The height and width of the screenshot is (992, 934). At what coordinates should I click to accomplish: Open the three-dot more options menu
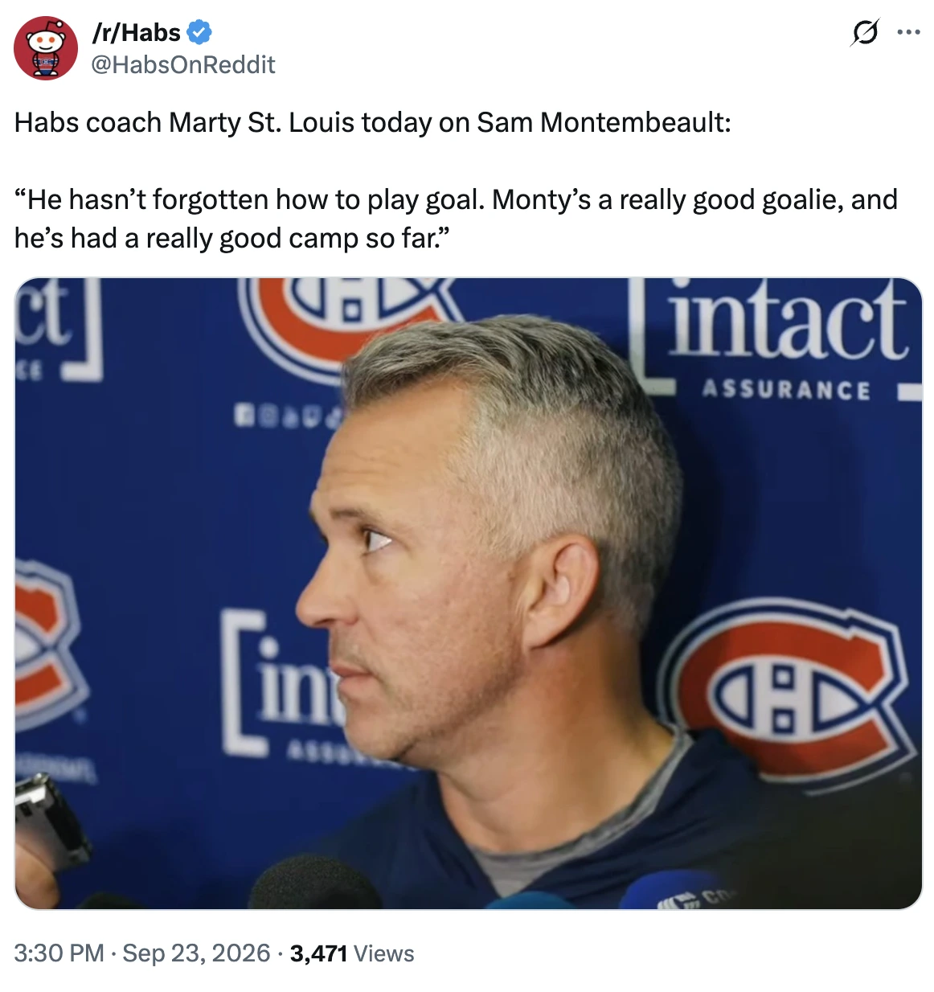click(x=908, y=32)
